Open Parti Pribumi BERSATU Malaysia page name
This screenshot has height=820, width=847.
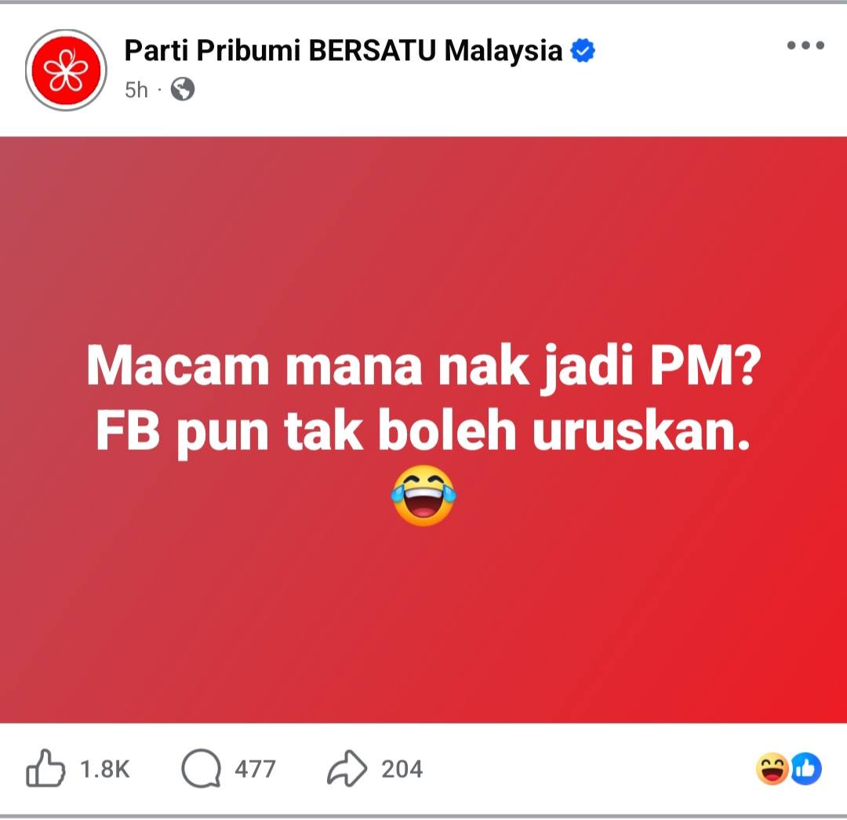(344, 50)
